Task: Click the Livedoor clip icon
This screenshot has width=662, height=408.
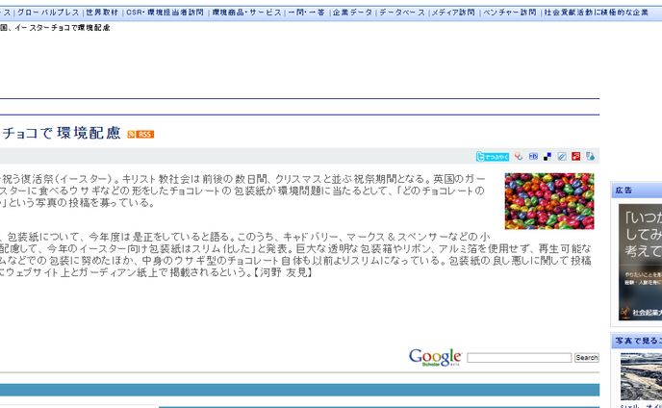Action: tap(562, 157)
